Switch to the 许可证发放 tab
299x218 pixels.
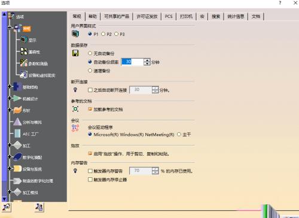[x=147, y=16]
